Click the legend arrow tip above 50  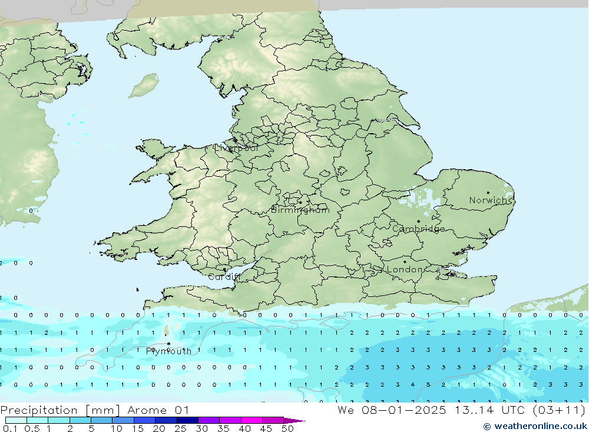point(294,420)
